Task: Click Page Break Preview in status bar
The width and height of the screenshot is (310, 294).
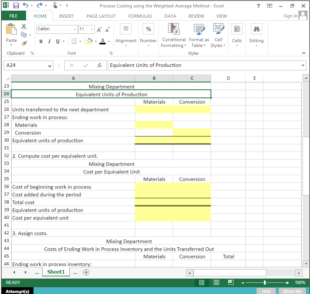Action: (230, 282)
